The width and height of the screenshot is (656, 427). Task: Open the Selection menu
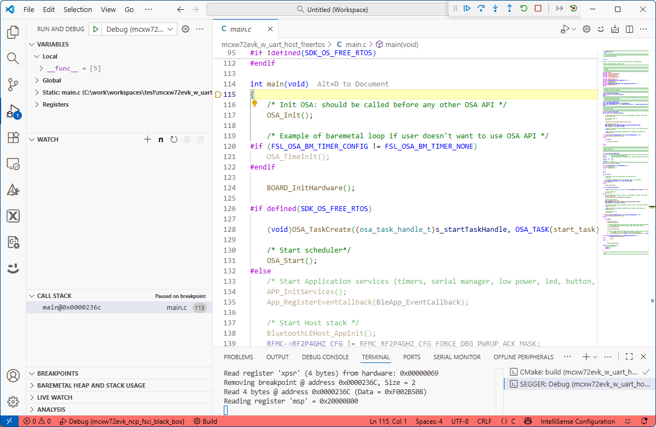(78, 9)
